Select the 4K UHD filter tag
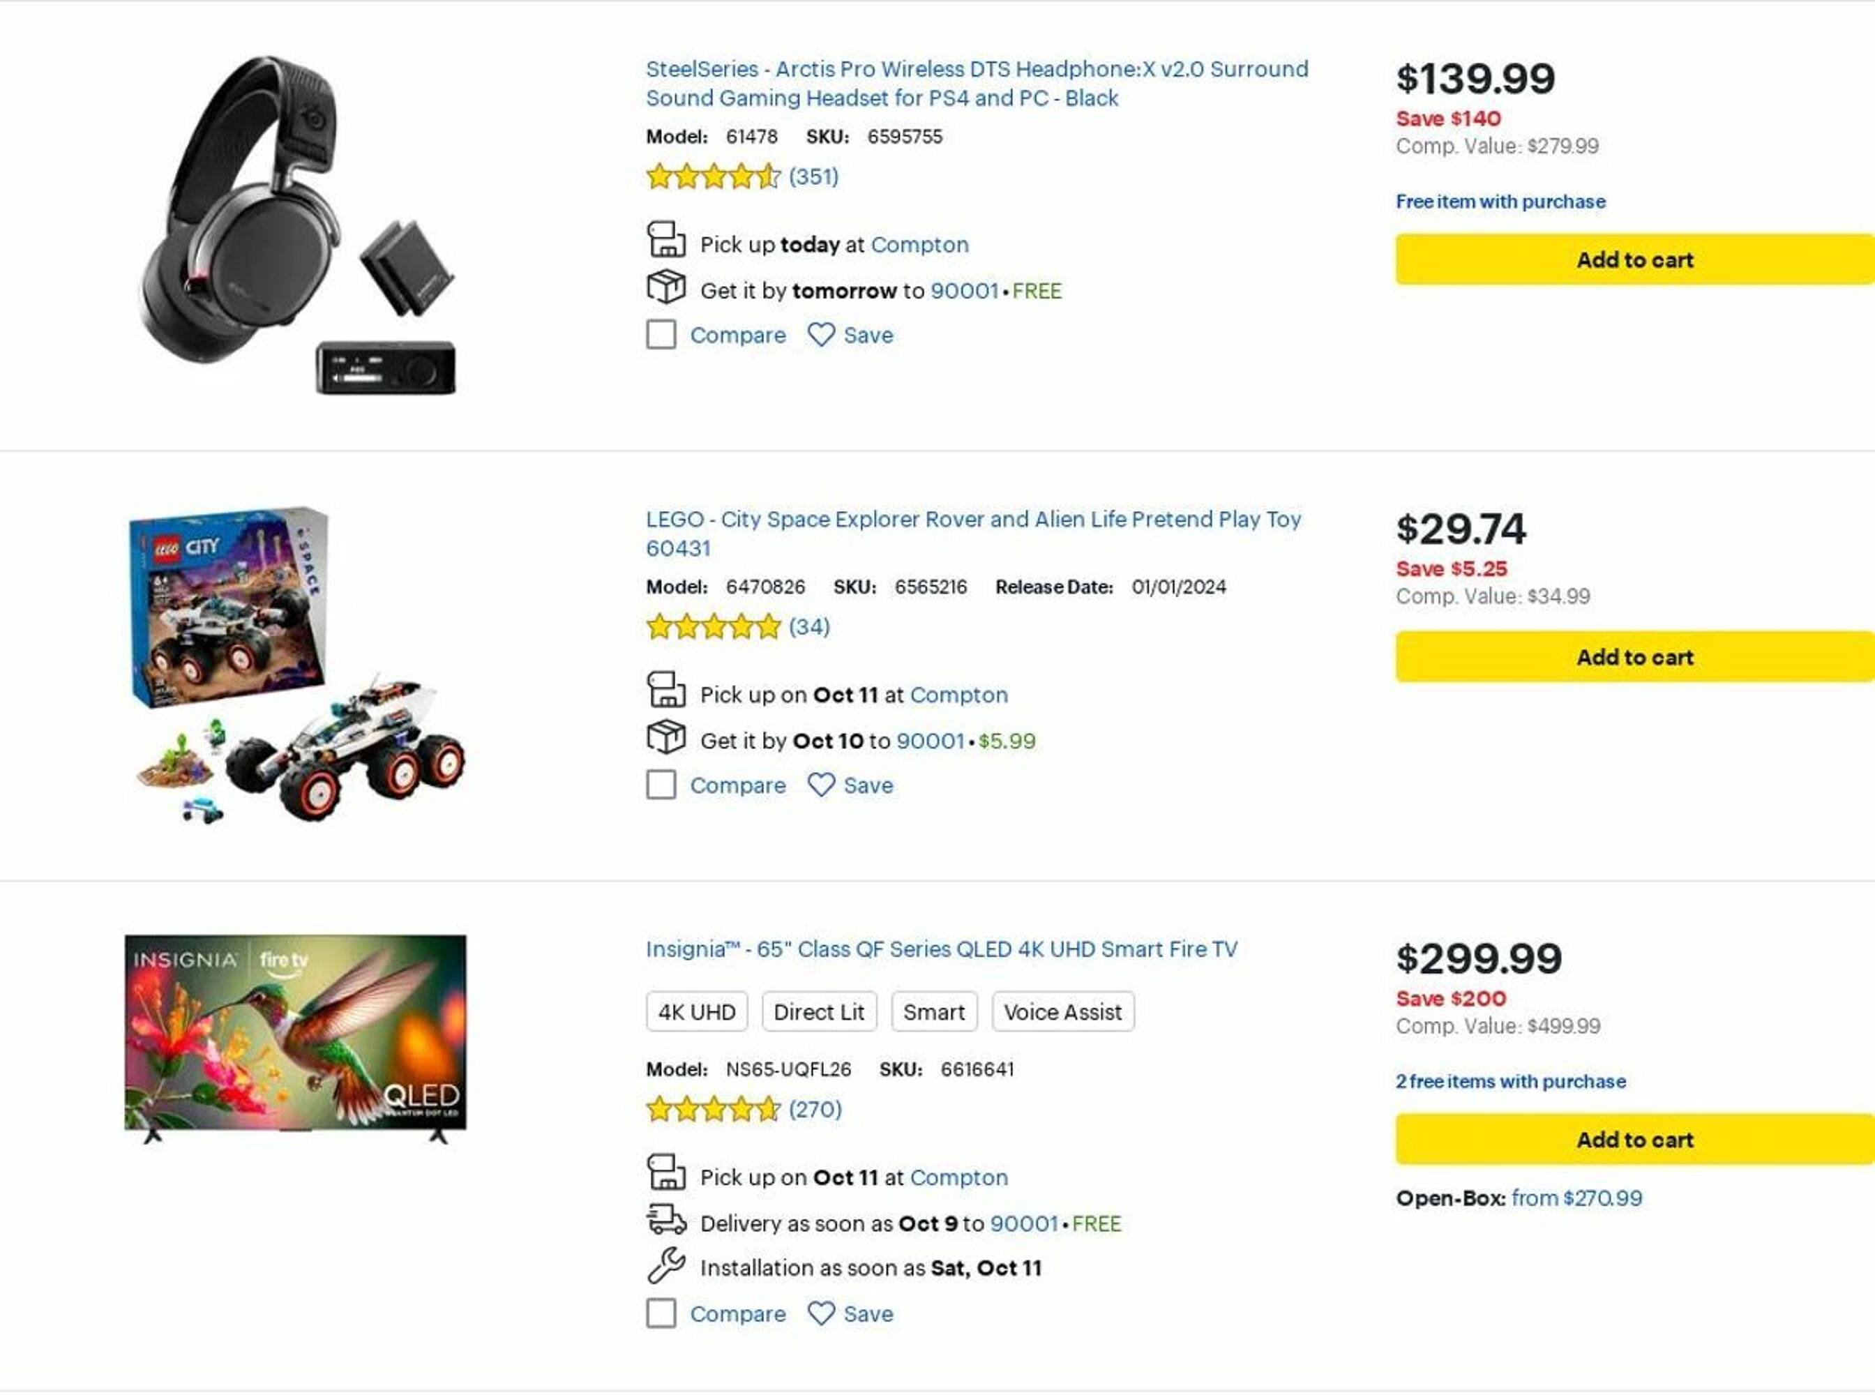 (x=697, y=1011)
